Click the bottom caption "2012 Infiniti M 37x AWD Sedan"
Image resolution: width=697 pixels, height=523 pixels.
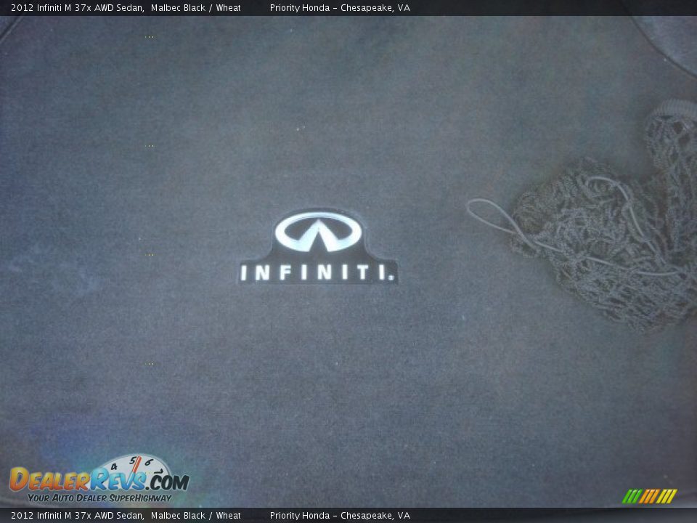76,516
